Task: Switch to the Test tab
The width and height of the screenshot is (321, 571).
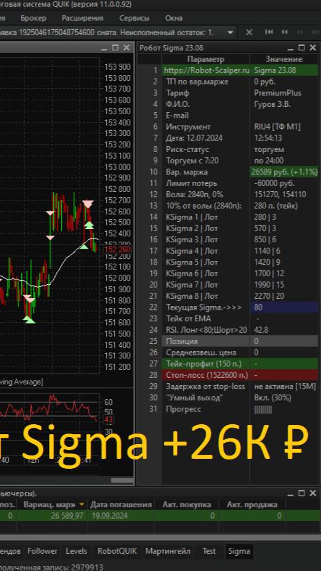Action: (210, 551)
